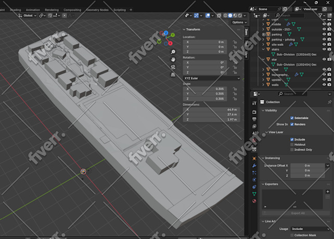Screen dimensions: 334x239
Task: Open the Collection properties tab icon
Action: 254,149
